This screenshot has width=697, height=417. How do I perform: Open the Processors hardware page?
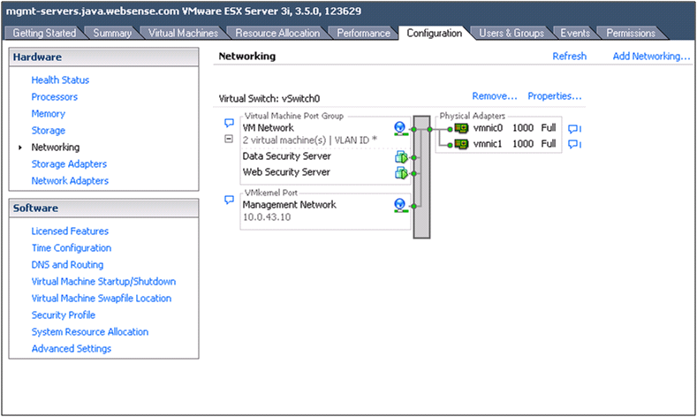tap(54, 97)
